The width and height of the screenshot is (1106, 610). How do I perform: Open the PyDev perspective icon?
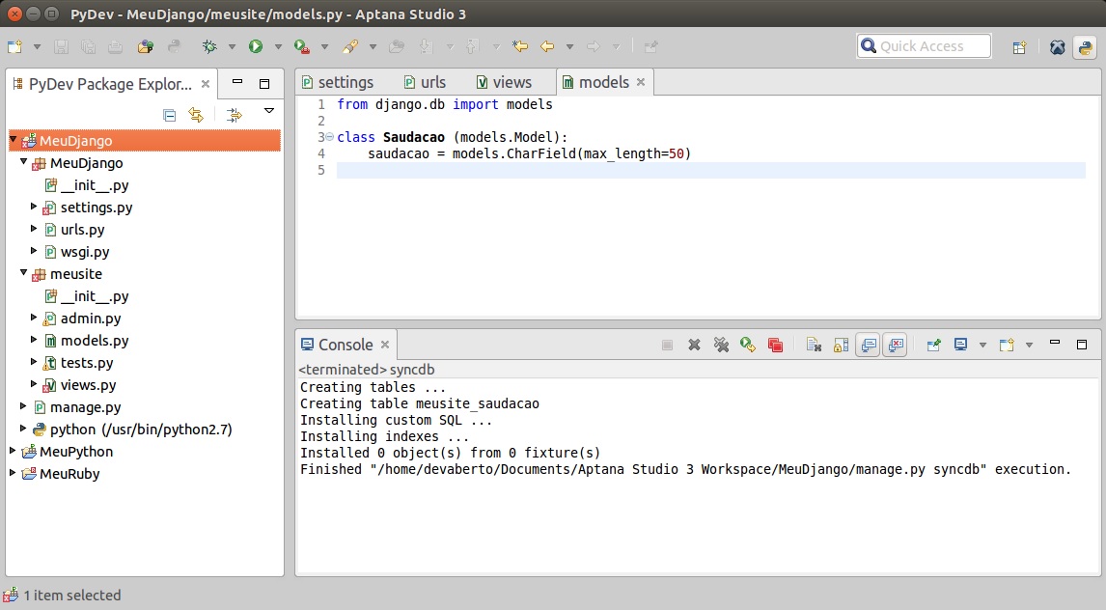(x=1085, y=46)
